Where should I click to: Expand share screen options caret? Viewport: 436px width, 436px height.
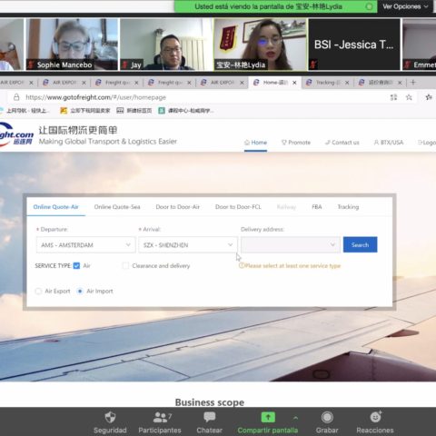[295, 418]
